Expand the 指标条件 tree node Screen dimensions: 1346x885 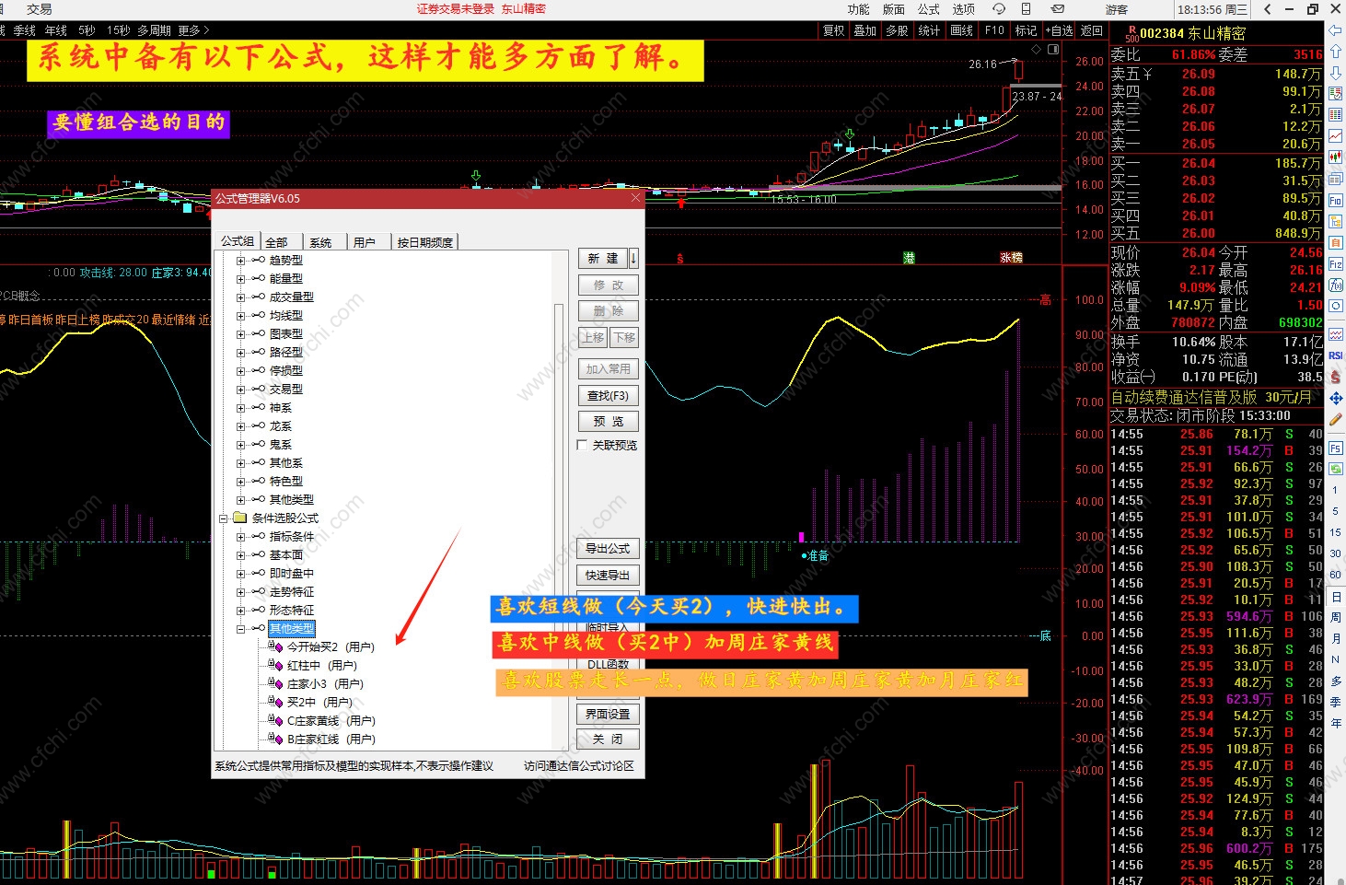click(240, 537)
